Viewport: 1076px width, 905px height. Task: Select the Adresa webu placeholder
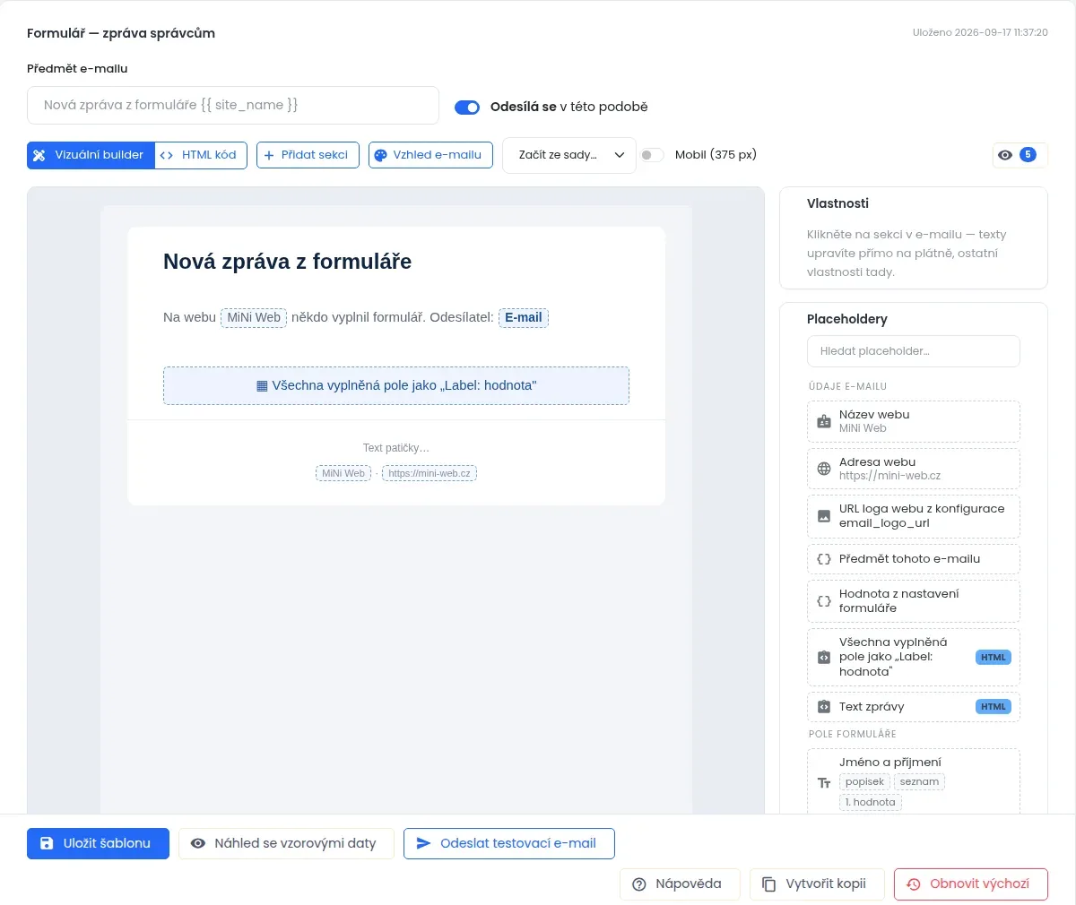click(x=914, y=469)
